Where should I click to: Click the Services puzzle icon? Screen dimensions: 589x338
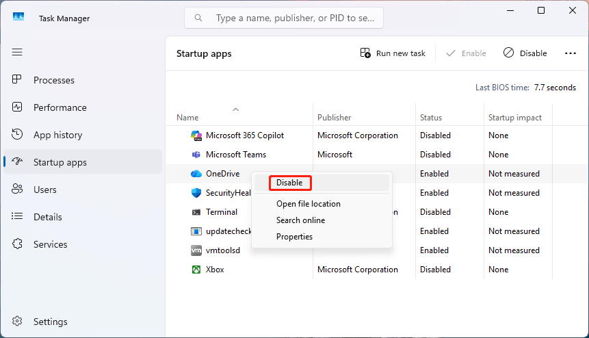17,244
